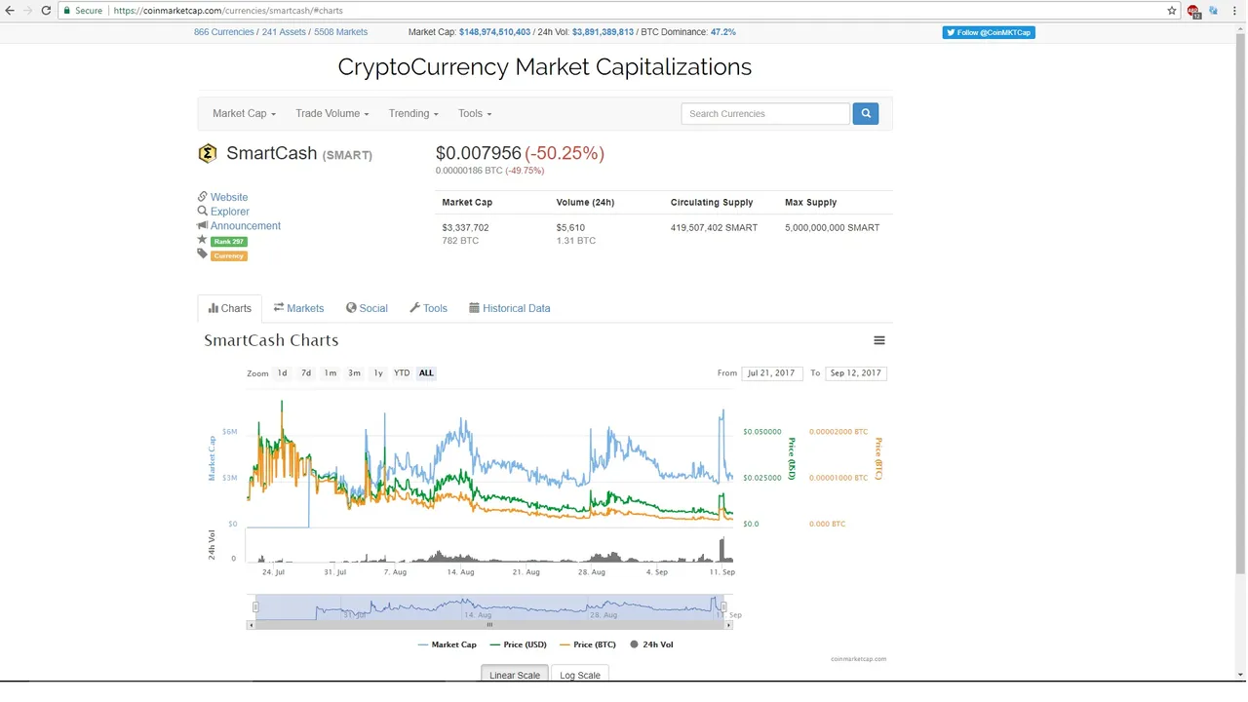Click the Follow @CoinMKTCap Twitter button
Screen dimensions: 1248x702
[989, 32]
